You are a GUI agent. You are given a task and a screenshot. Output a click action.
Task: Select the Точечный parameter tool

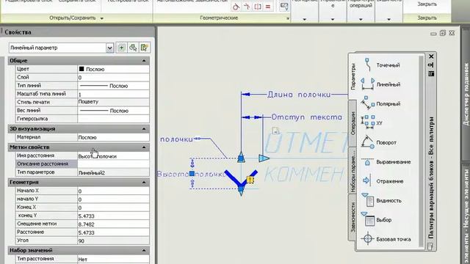click(381, 65)
